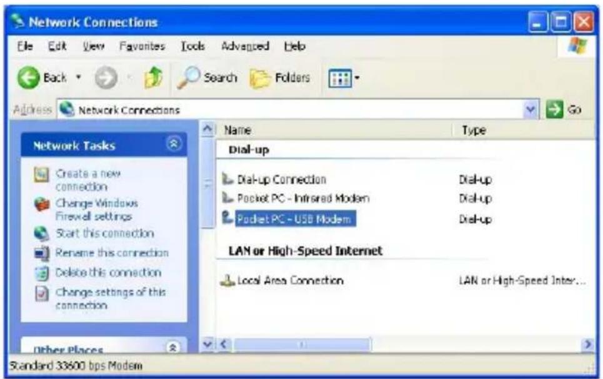Screen dimensions: 603x379
Task: Click the Change settings document icon
Action: [41, 293]
